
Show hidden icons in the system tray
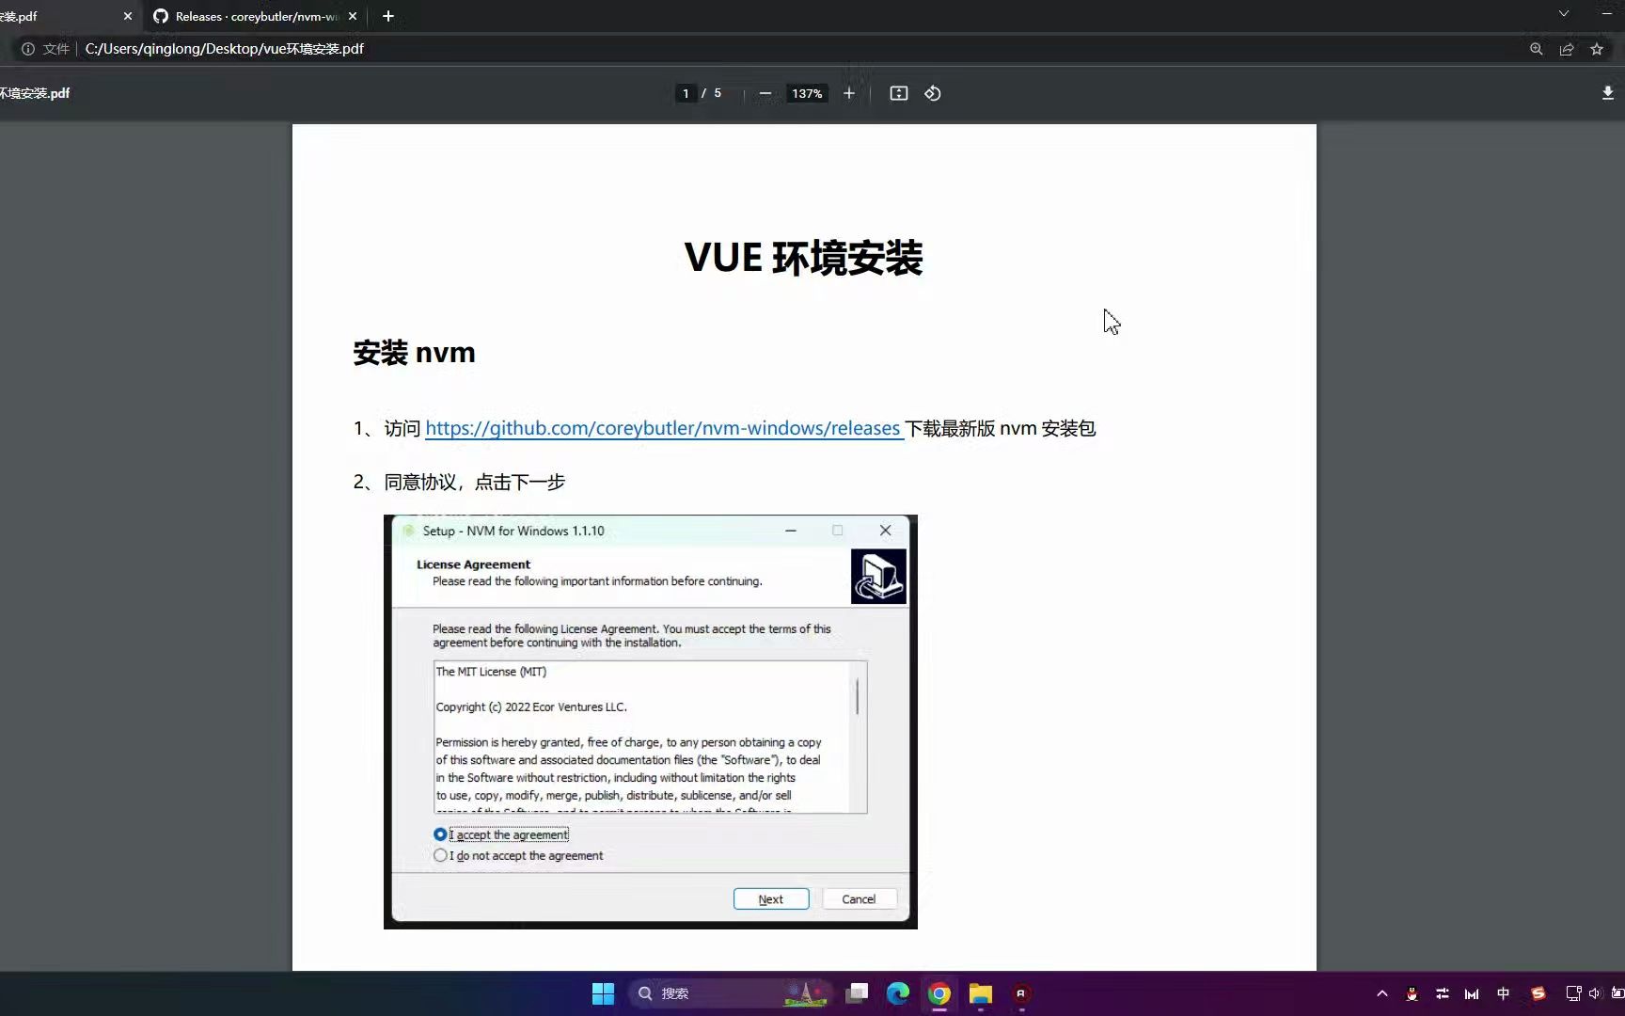coord(1381,993)
